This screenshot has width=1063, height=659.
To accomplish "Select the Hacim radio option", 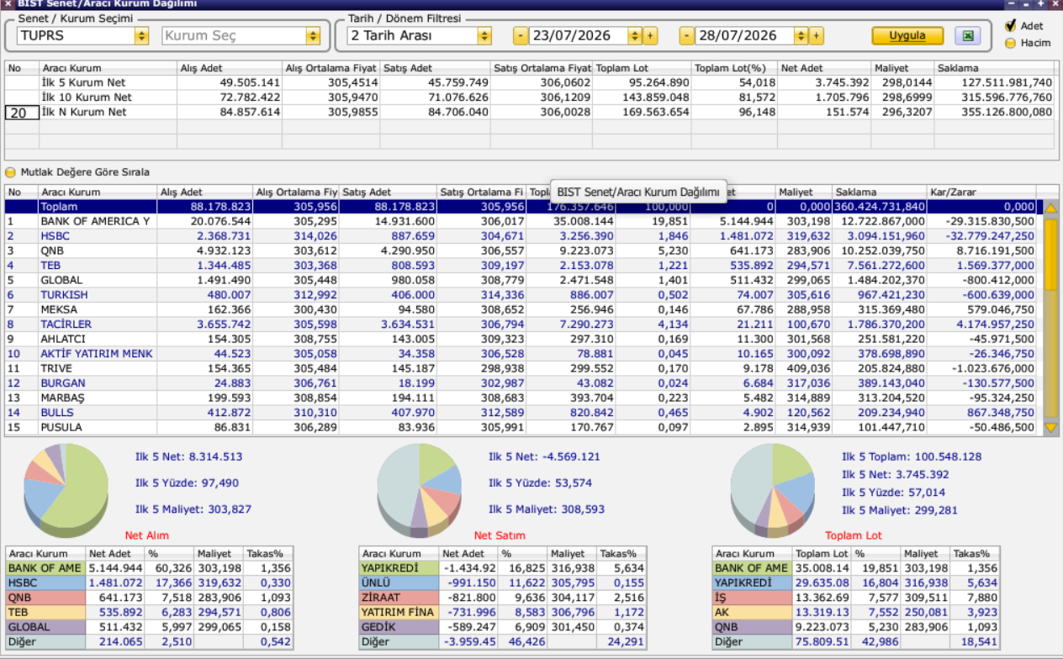I will click(1011, 43).
